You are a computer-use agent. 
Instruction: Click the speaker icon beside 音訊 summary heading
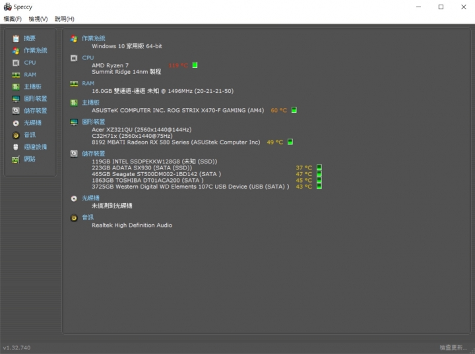point(74,218)
